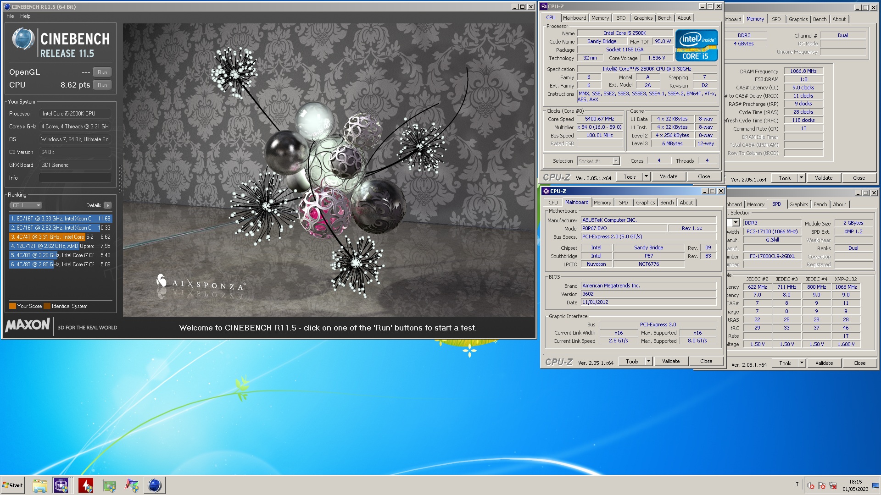The height and width of the screenshot is (495, 881).
Task: Click Close in the CPU tab window
Action: click(x=704, y=176)
